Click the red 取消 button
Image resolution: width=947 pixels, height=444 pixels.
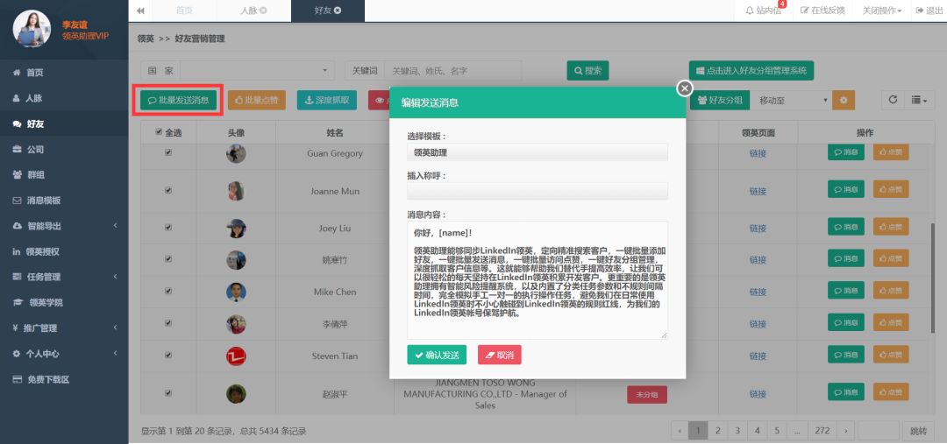[500, 355]
